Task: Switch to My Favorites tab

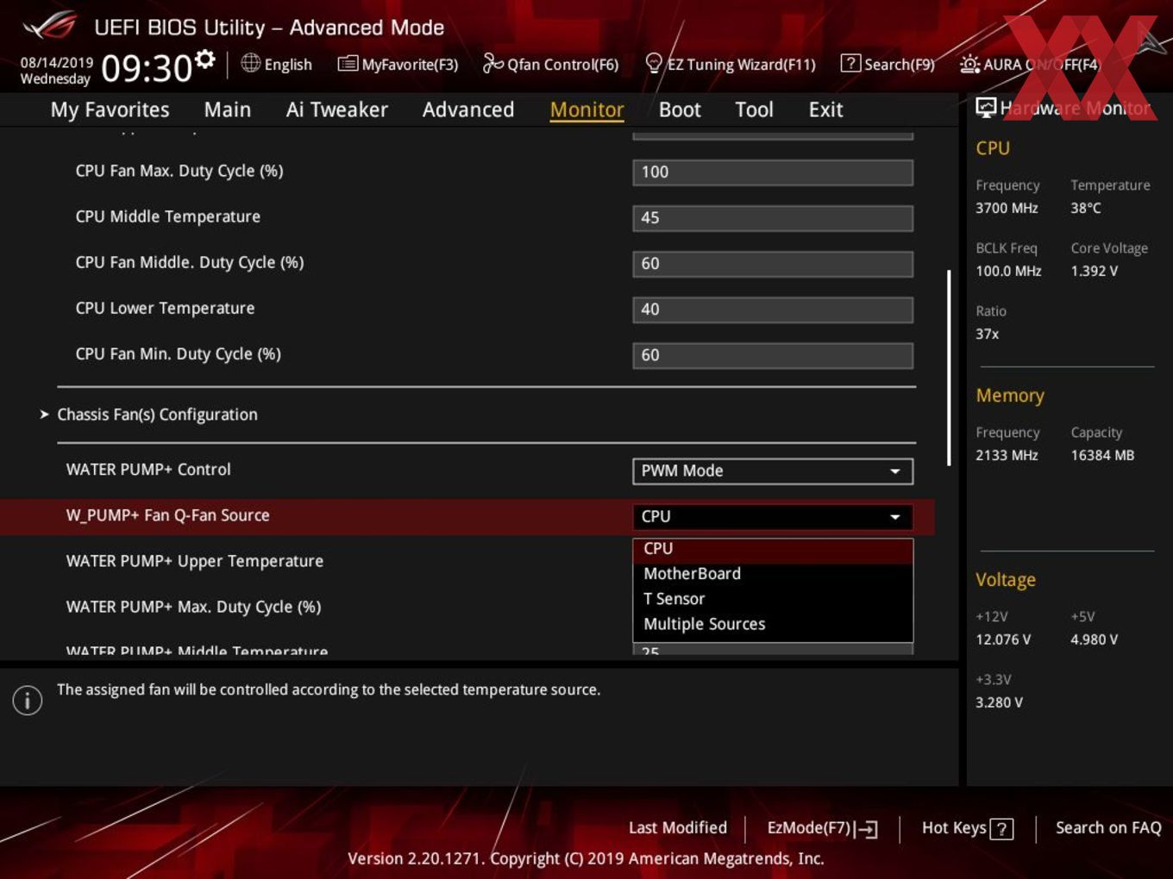Action: coord(110,109)
